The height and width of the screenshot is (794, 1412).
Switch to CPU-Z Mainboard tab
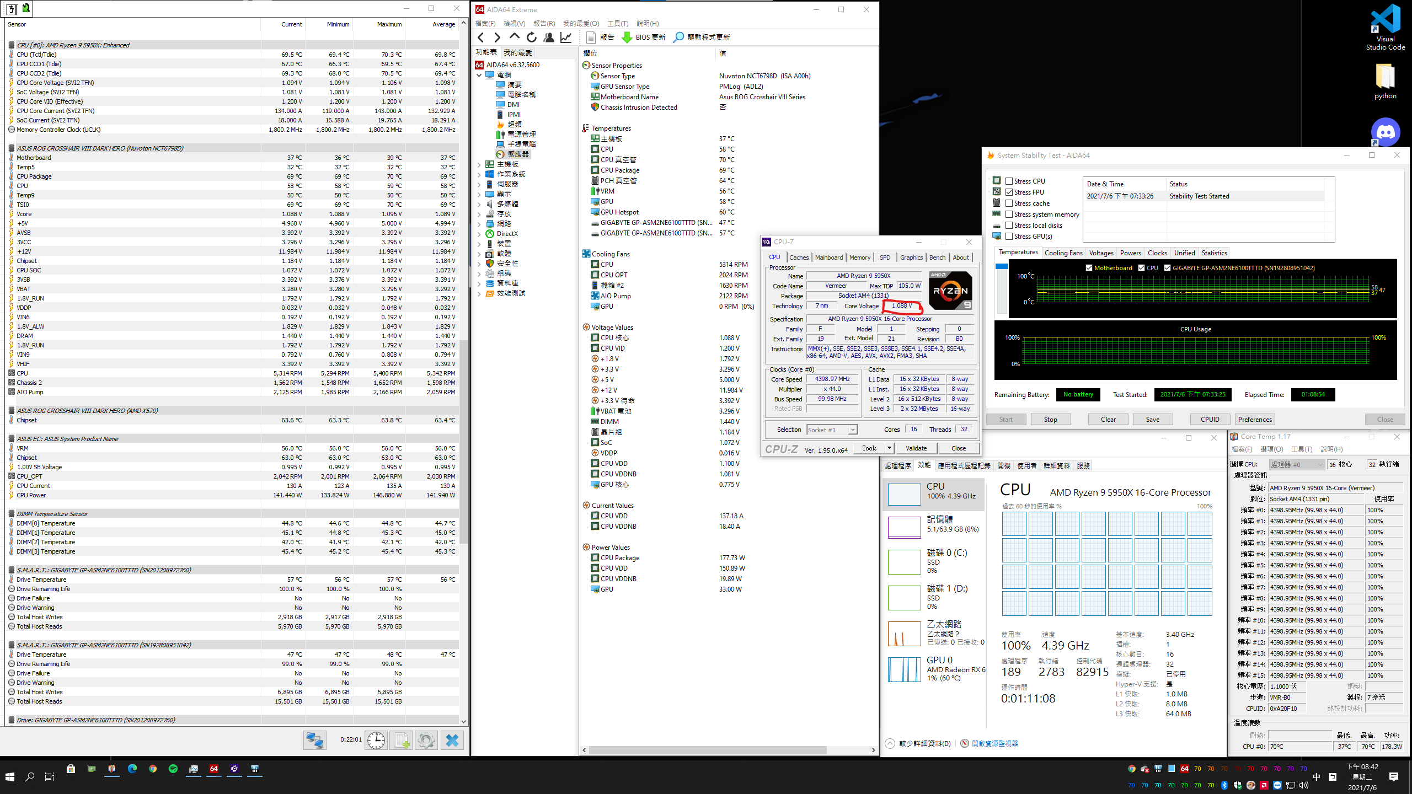[828, 257]
